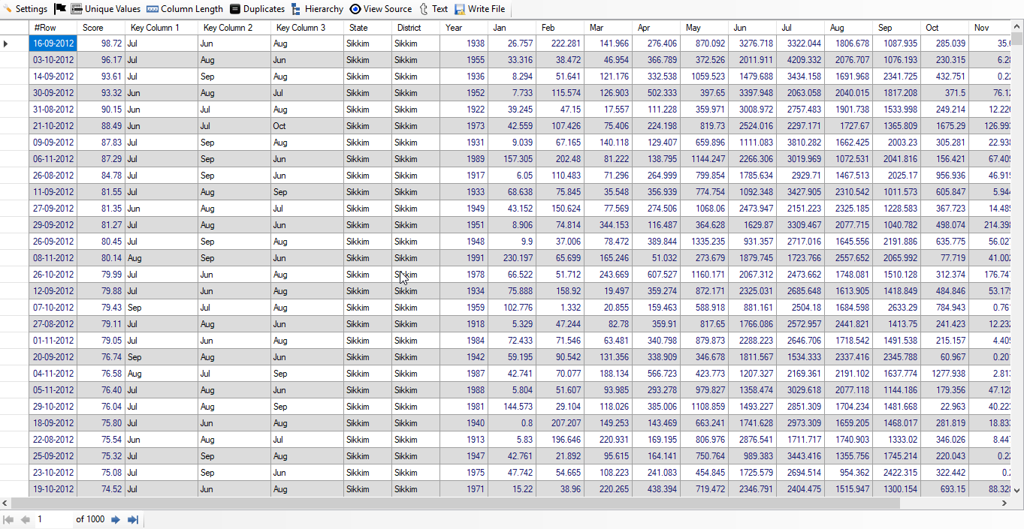This screenshot has width=1024, height=529.
Task: Click the State column header
Action: coord(367,28)
